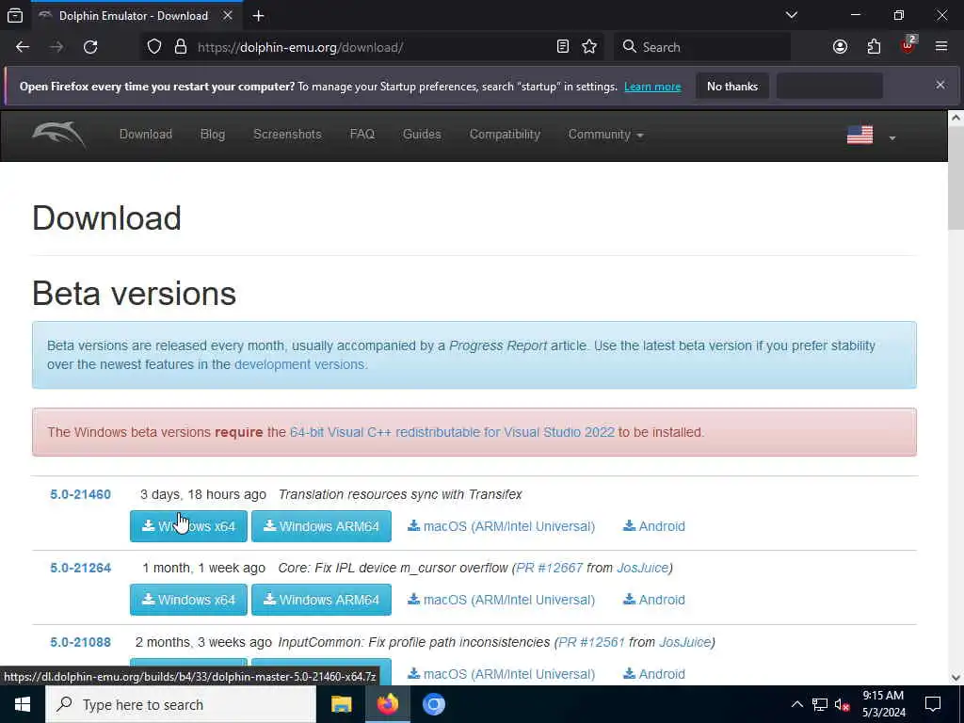
Task: Open JosJuice link in 5.0-21264 row
Action: pyautogui.click(x=642, y=568)
